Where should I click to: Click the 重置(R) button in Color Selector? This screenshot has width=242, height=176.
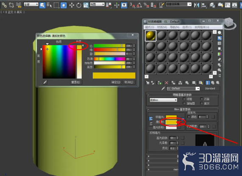(x=75, y=82)
